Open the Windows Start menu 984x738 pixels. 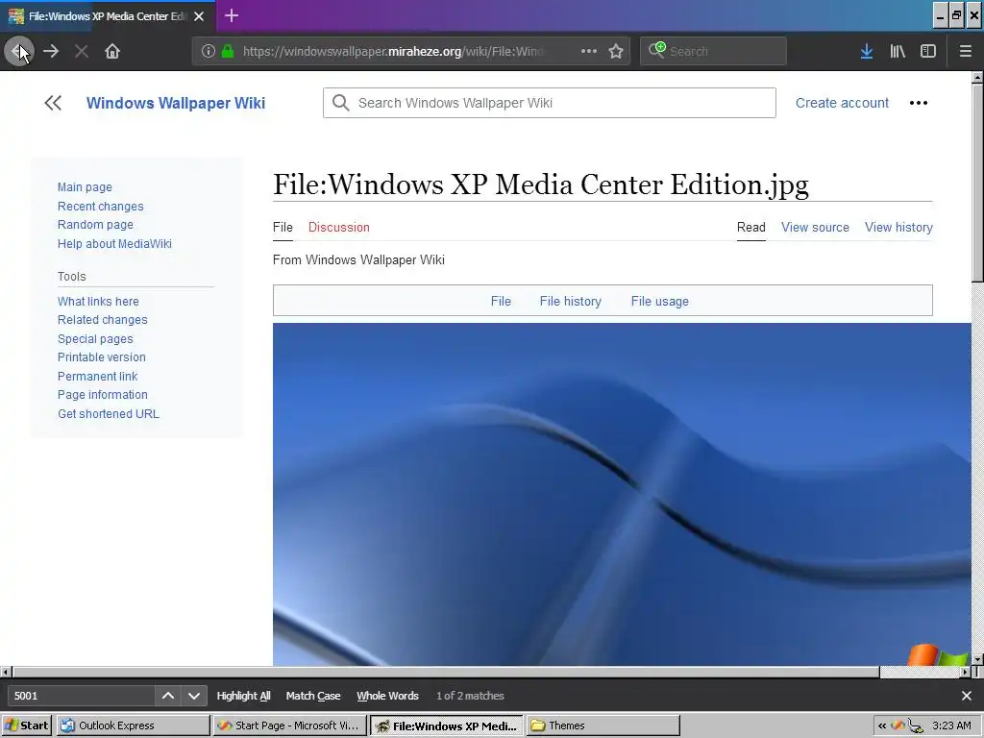(x=26, y=726)
